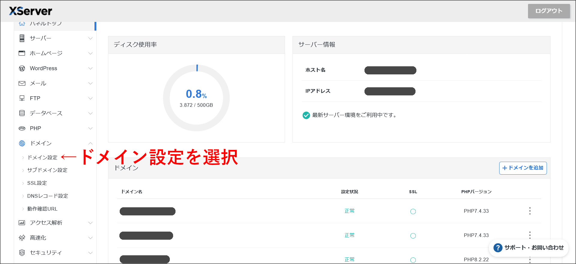Image resolution: width=576 pixels, height=264 pixels.
Task: Expand the サーバー menu chevron
Action: 90,38
